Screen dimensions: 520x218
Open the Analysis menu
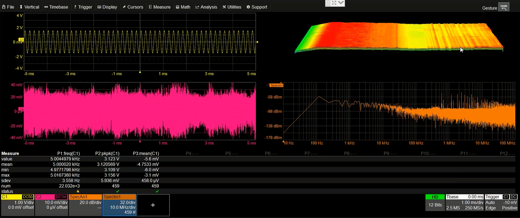tap(206, 7)
